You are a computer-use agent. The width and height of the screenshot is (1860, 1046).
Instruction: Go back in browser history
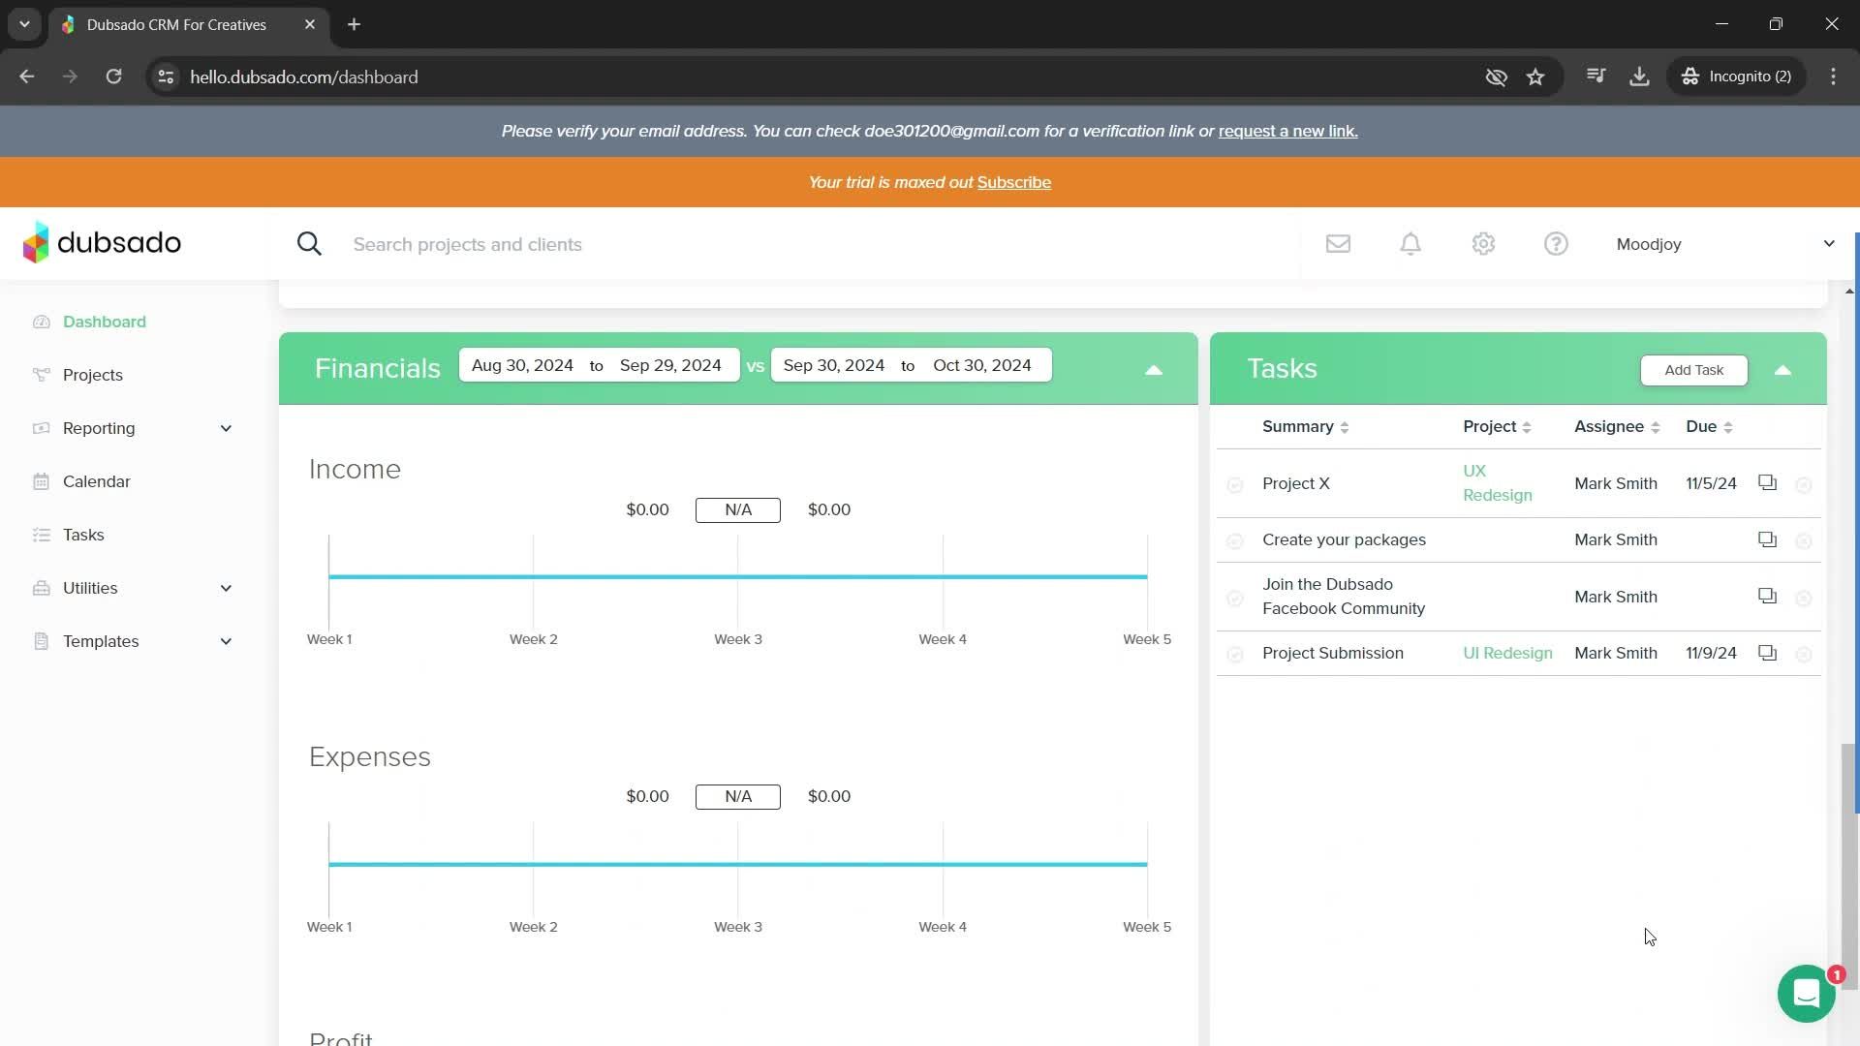[x=27, y=77]
